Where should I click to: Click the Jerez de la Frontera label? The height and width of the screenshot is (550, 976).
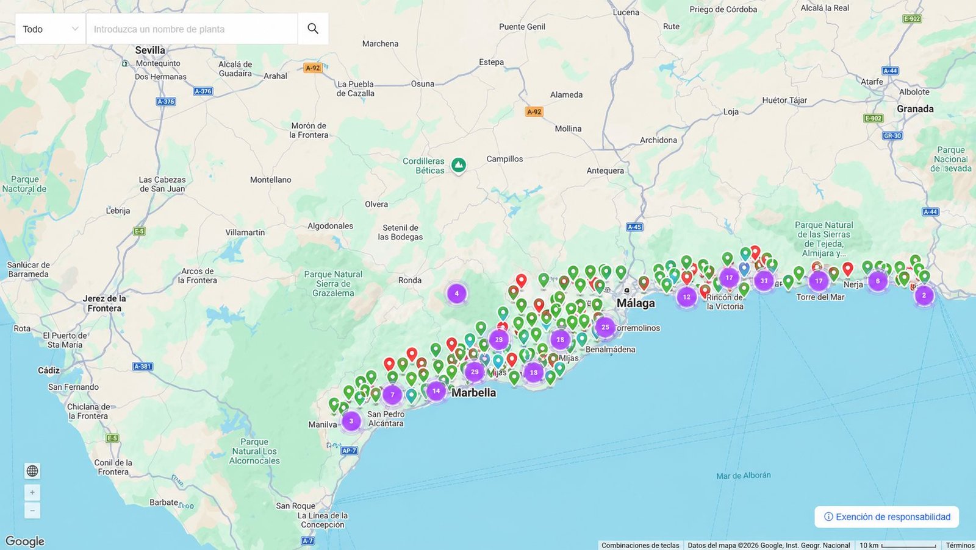pos(104,303)
